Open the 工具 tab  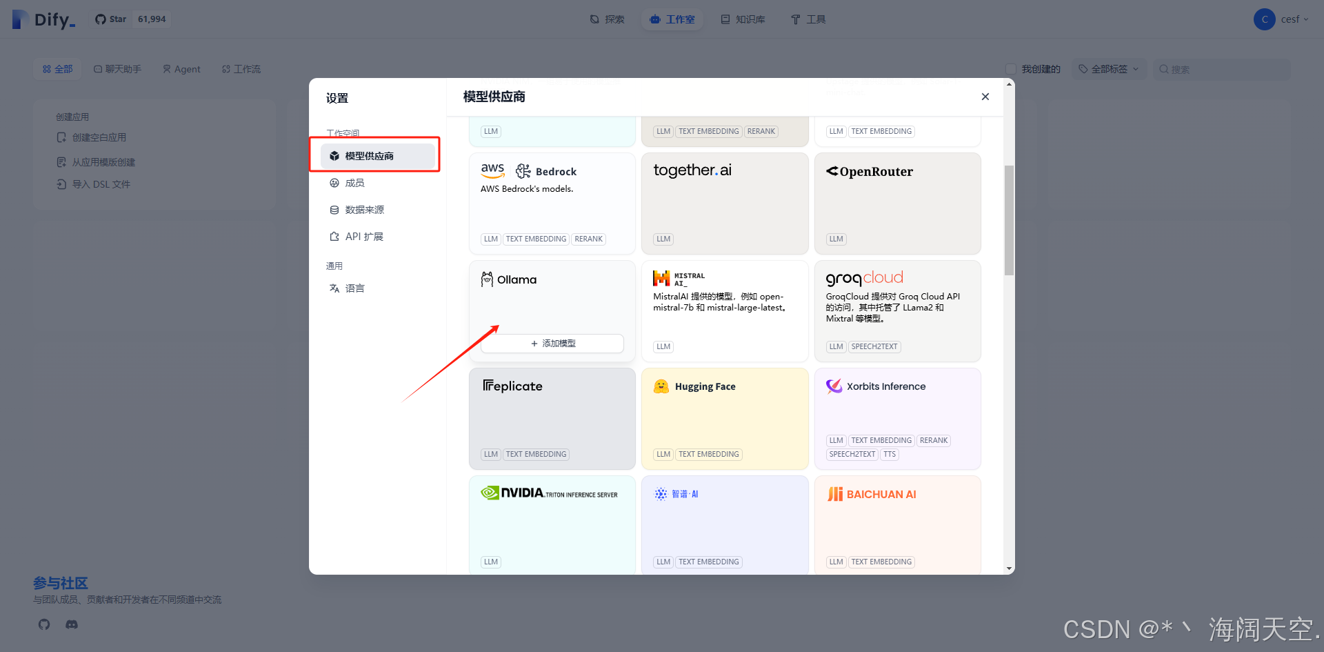coord(808,19)
